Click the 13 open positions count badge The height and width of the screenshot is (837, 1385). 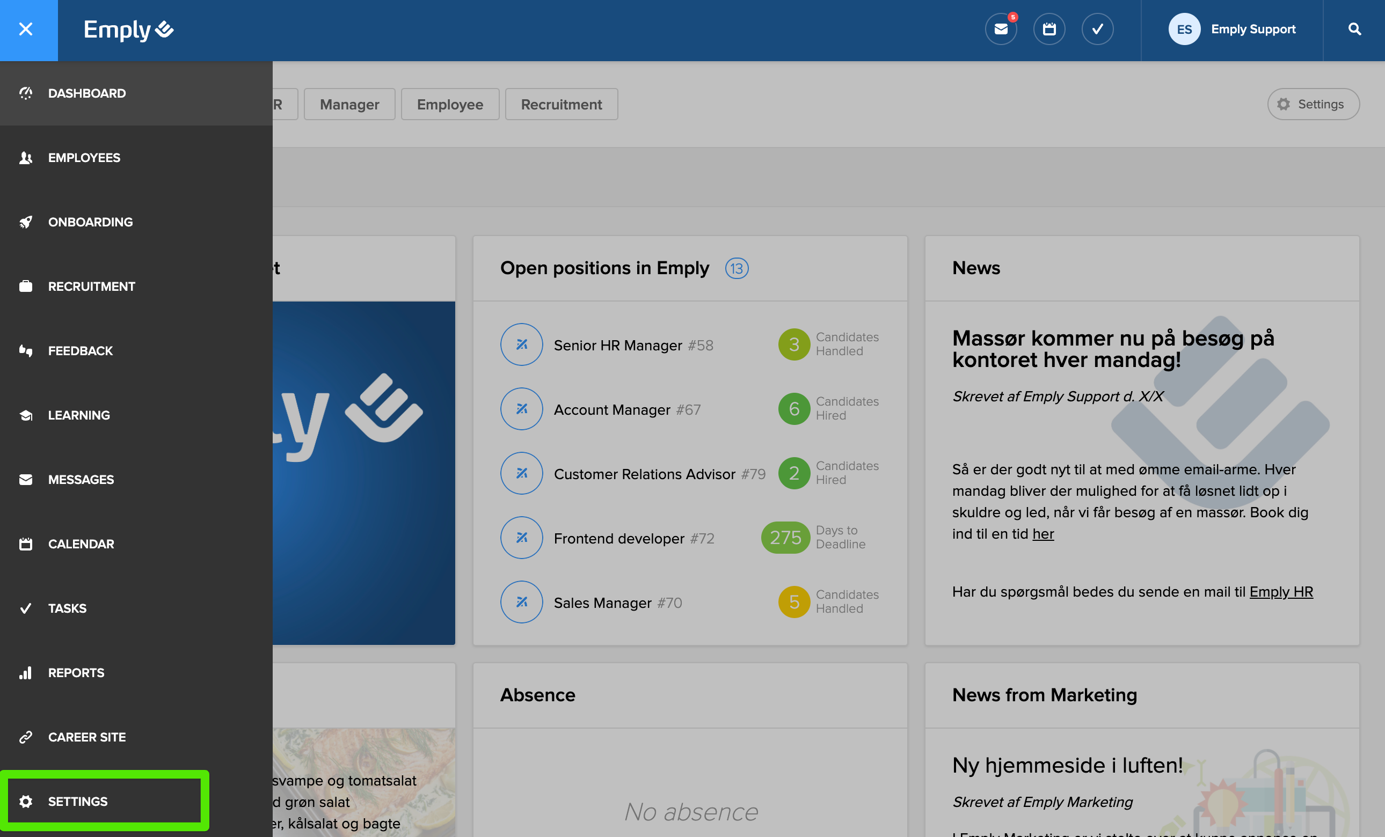click(736, 268)
